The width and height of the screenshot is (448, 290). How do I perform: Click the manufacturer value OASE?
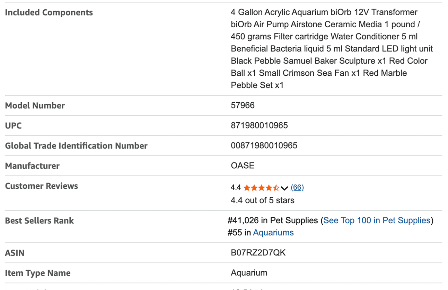tap(243, 166)
